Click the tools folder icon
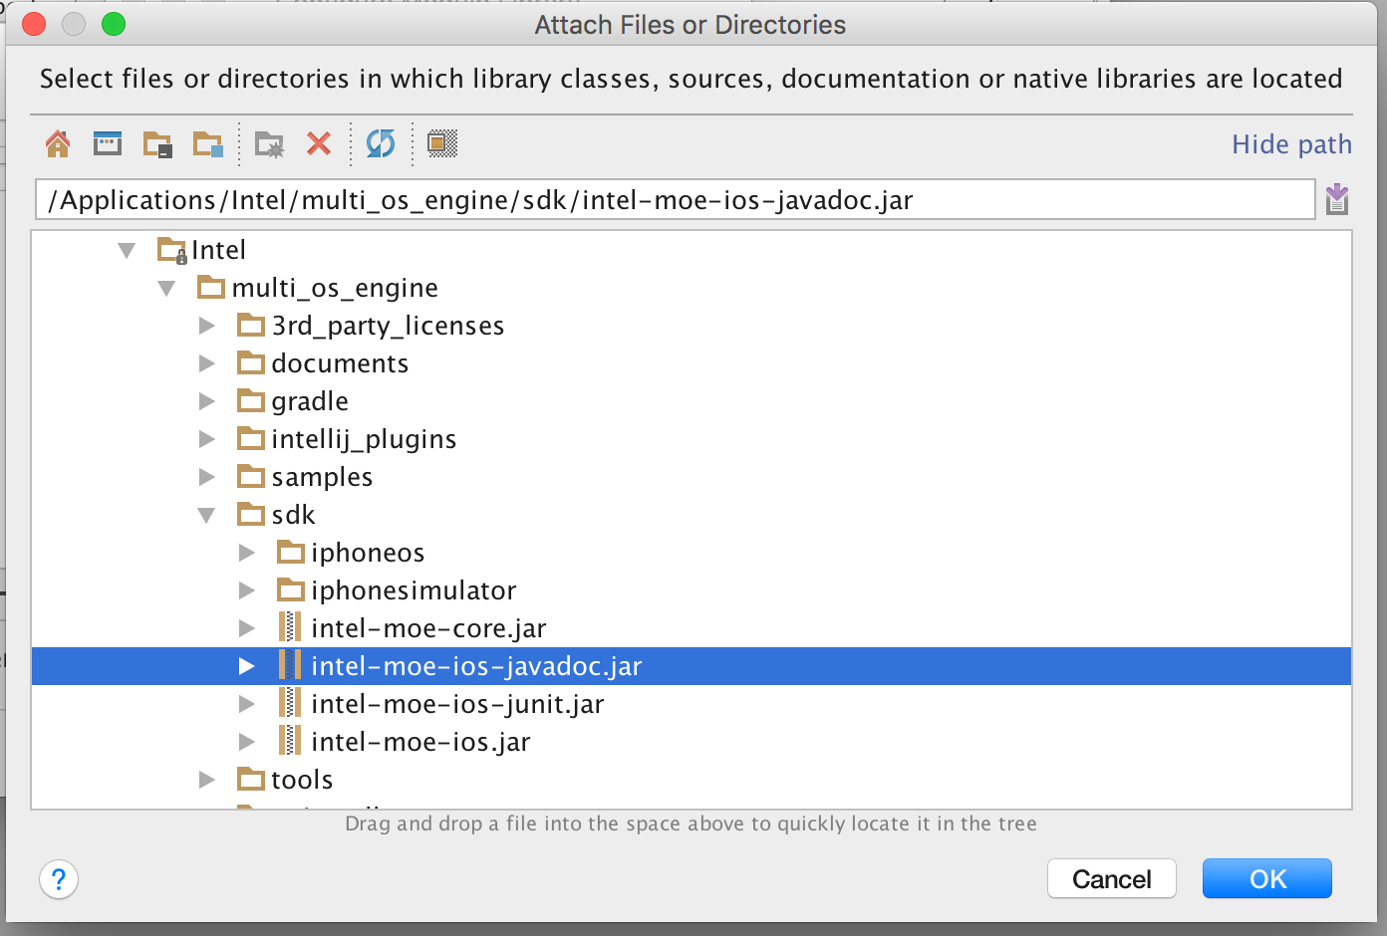 click(x=251, y=780)
